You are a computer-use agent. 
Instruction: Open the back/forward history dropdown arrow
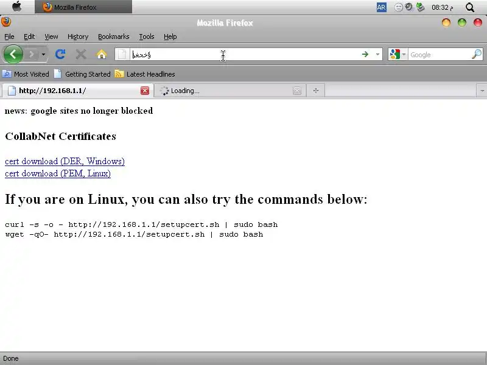(x=43, y=55)
